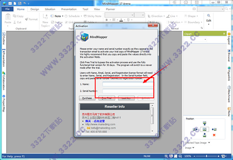Click zoom in plus on status bar
This screenshot has width=233, height=160.
click(218, 156)
